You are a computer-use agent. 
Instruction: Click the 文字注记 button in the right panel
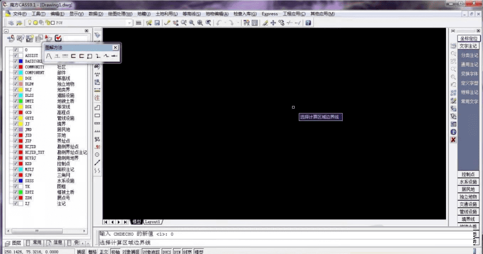coord(469,46)
